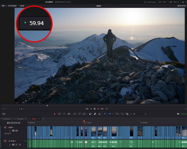Select the Blade Edit Mode tool
This screenshot has width=187, height=149.
pos(69,114)
